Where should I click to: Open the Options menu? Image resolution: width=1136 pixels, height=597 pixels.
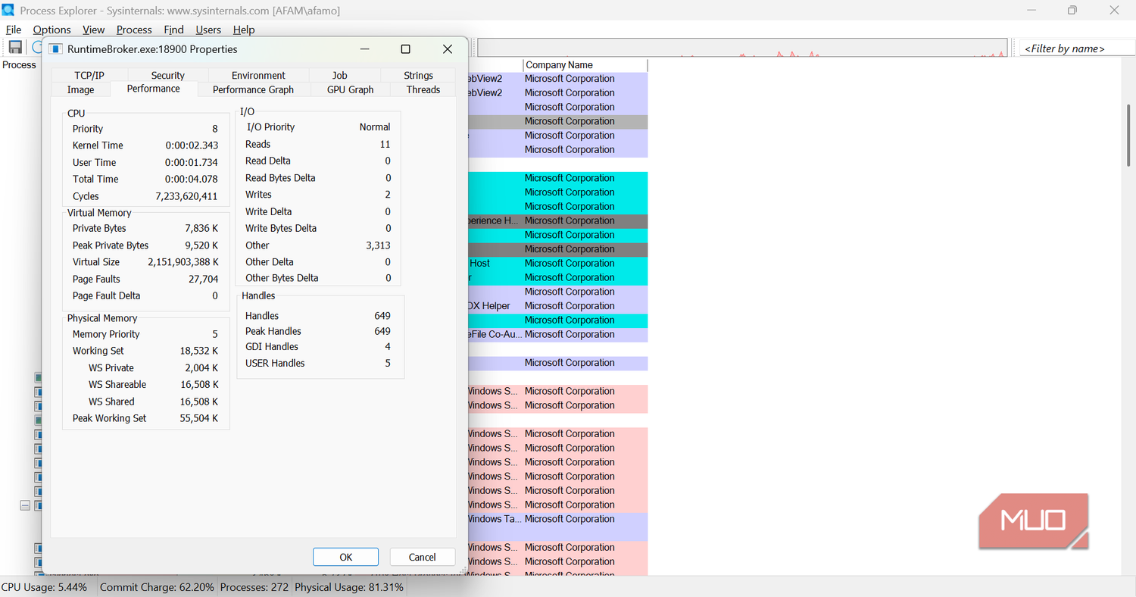click(52, 30)
